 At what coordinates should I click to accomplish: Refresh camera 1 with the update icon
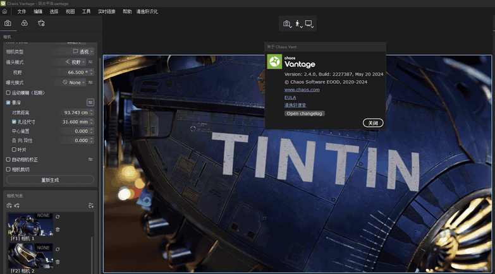(x=58, y=217)
